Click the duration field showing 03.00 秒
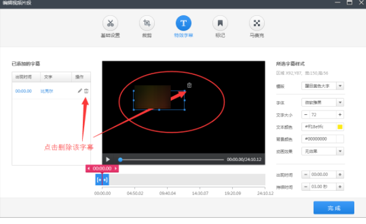This screenshot has height=224, width=366. point(322,187)
